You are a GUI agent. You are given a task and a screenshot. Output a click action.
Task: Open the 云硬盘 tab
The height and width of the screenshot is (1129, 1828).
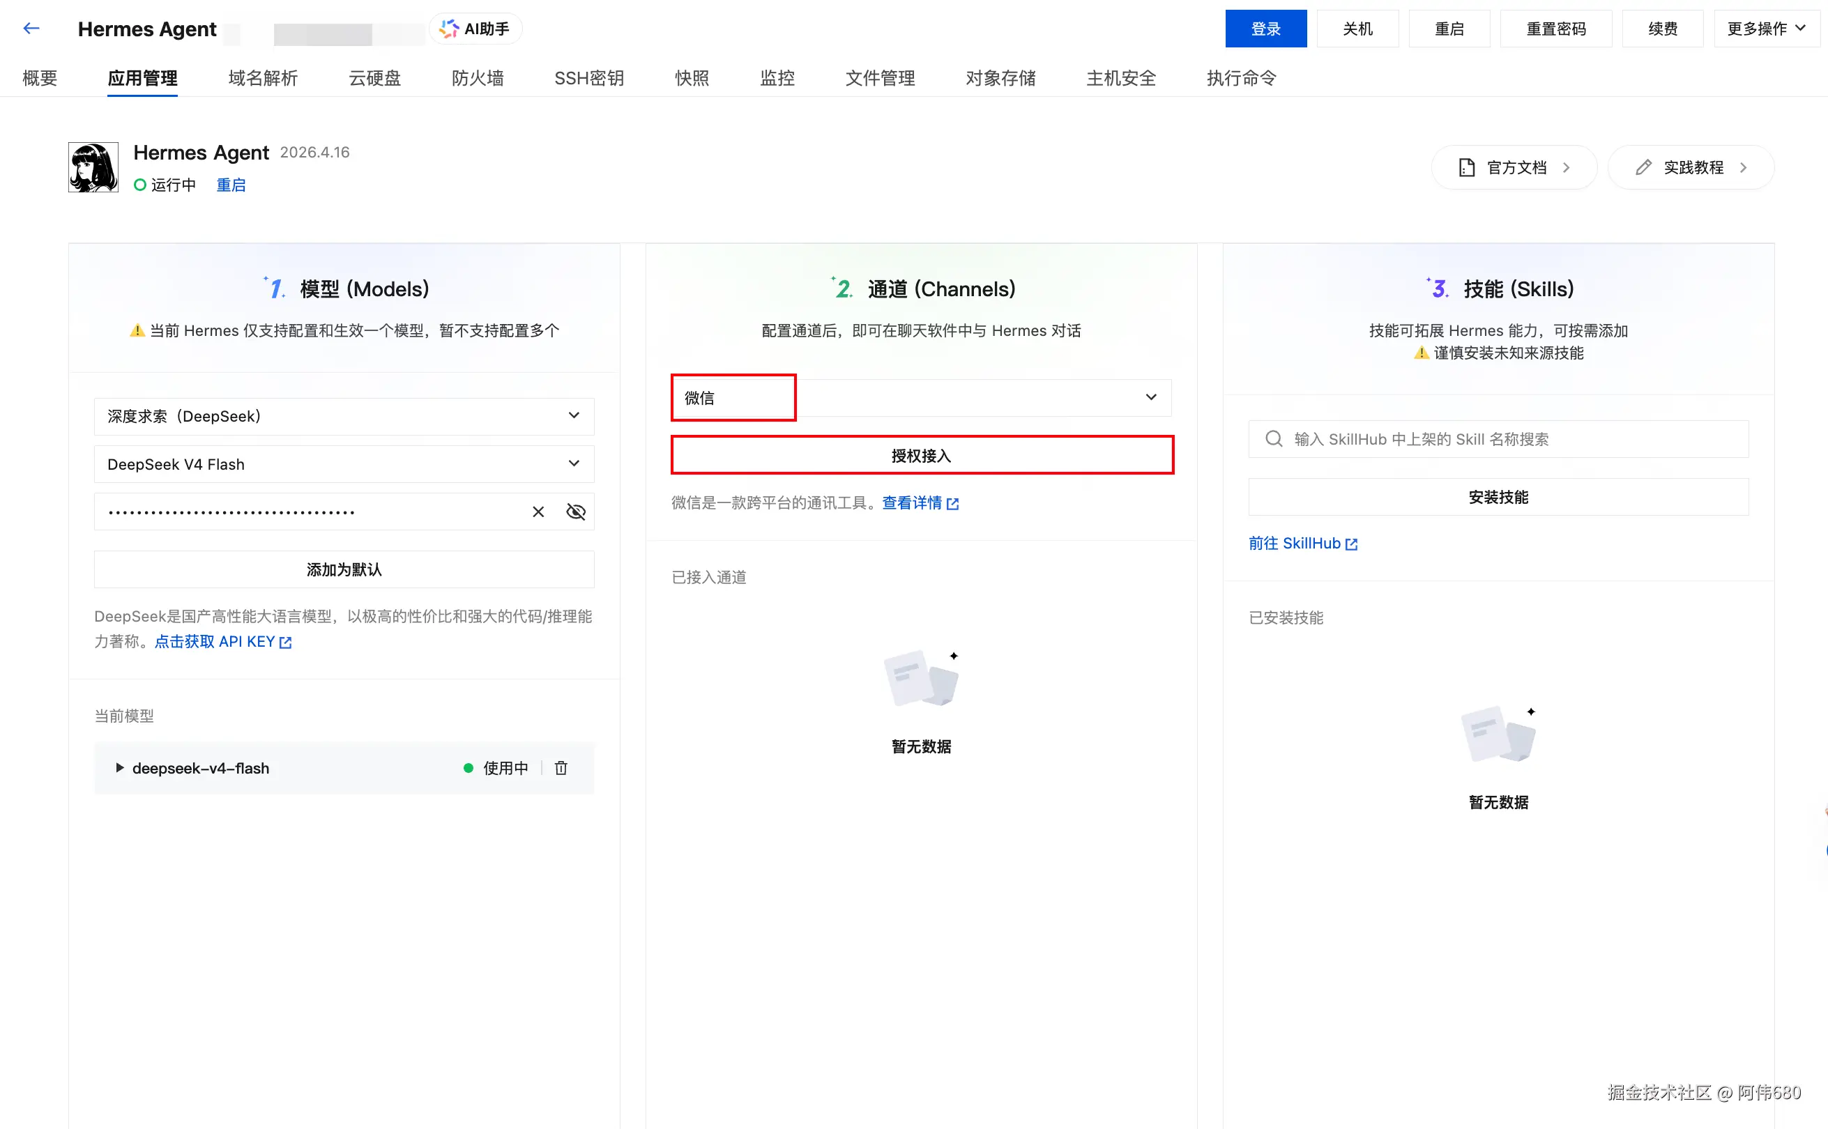pos(375,77)
